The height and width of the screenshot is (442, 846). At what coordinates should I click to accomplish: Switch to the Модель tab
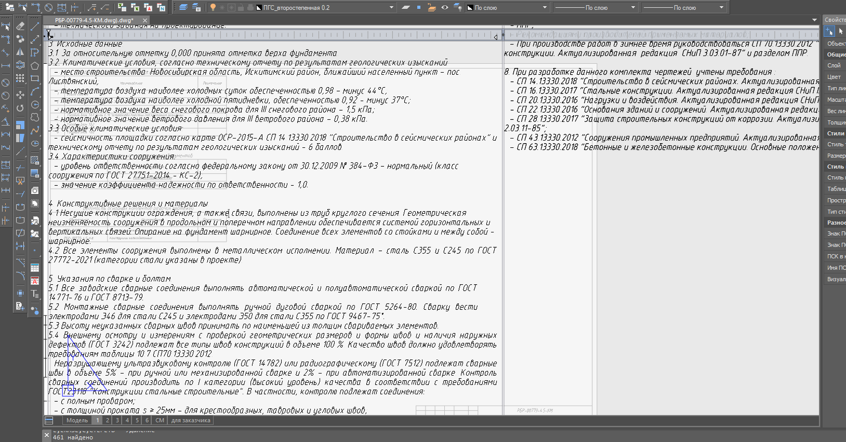pos(77,420)
